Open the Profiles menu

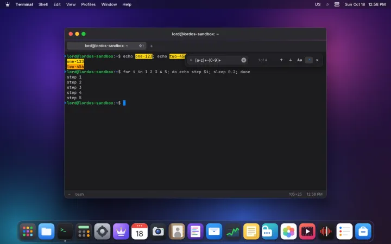click(89, 4)
